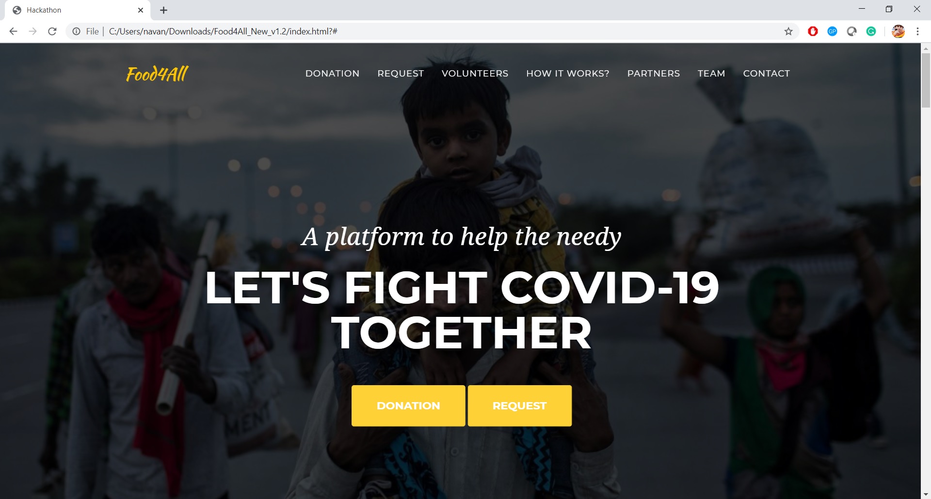Open Chrome's three-dot menu
Viewport: 931px width, 499px height.
click(x=917, y=31)
